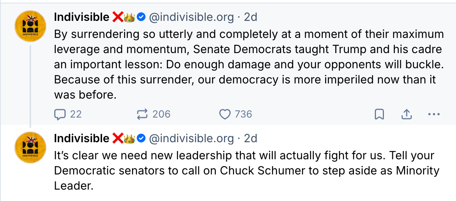Viewport: 456px width, 201px height.
Task: Click the blue verified badge on the first post
Action: tap(141, 17)
